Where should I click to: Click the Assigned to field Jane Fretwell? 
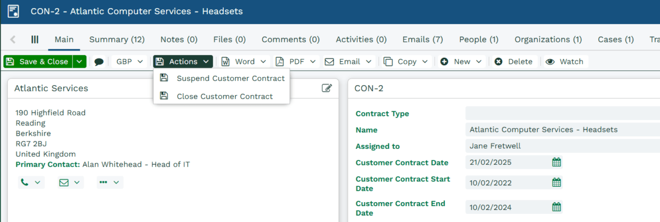click(x=562, y=146)
